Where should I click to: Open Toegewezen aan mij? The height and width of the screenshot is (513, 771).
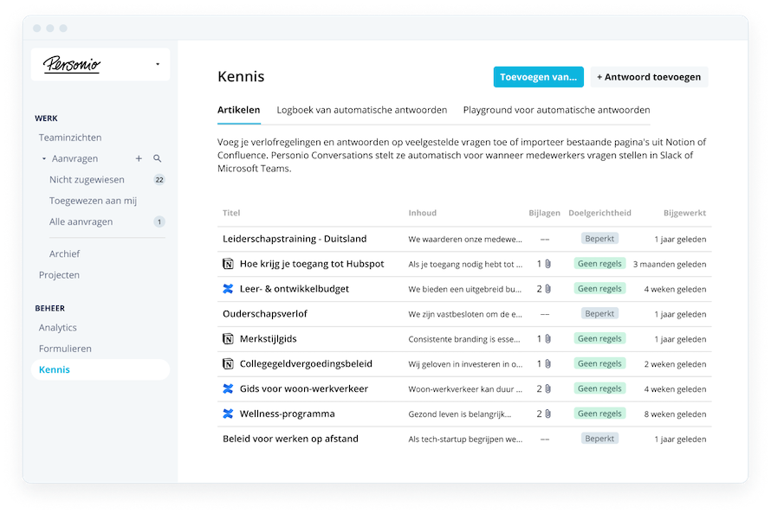click(93, 201)
